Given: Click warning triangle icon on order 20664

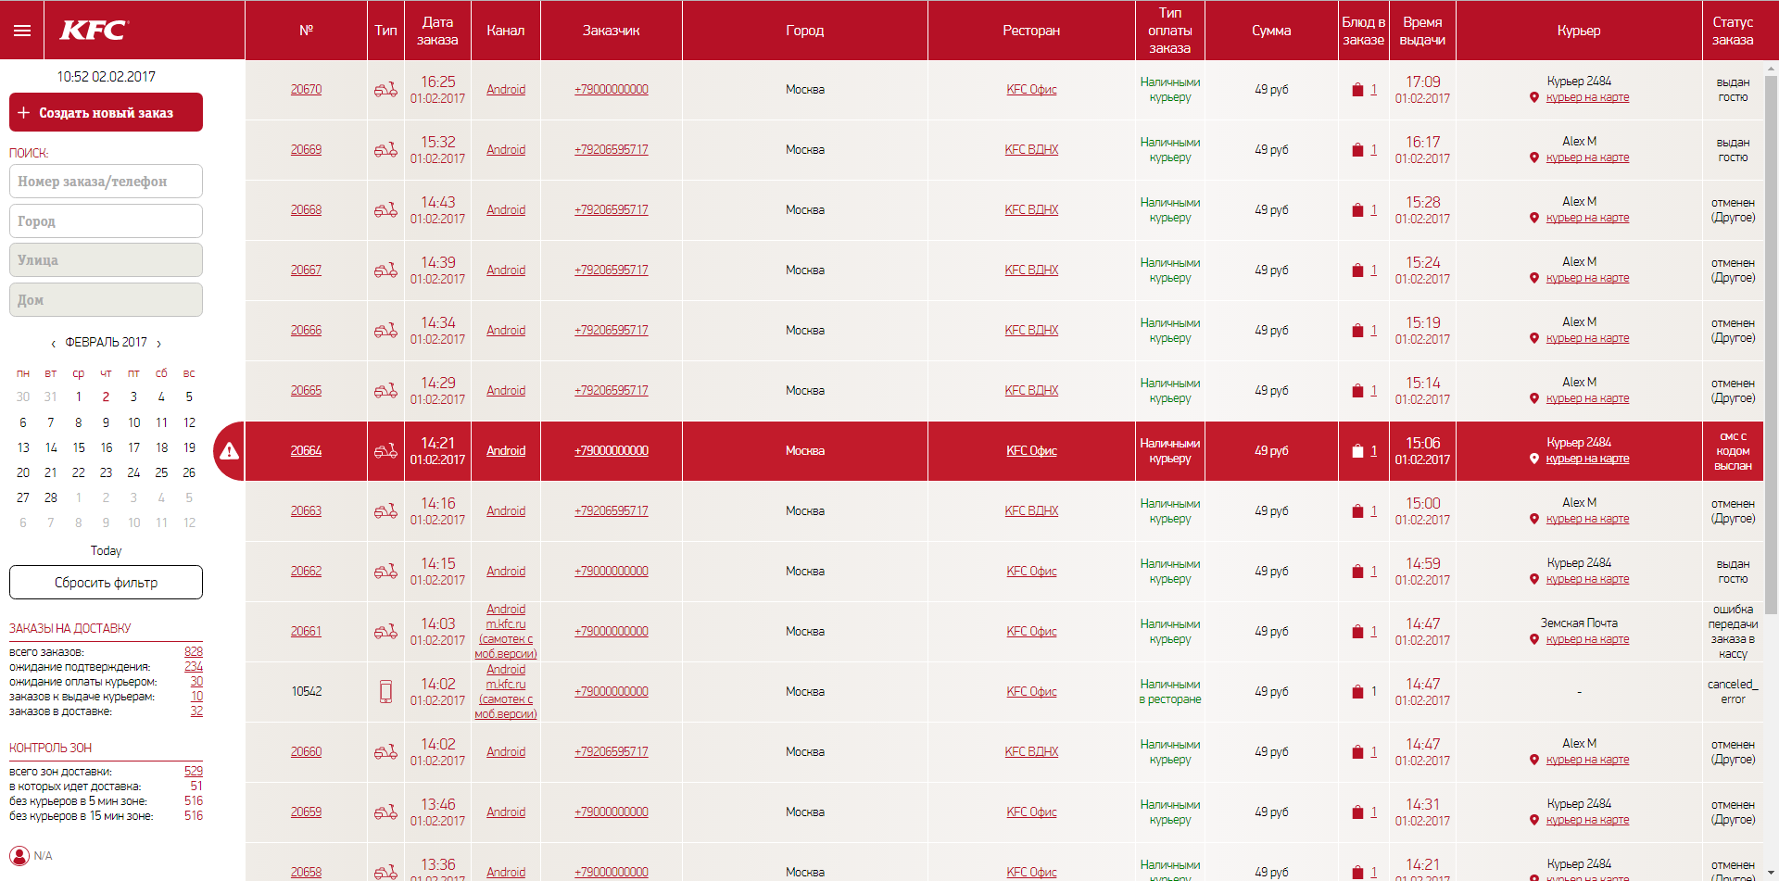Looking at the screenshot, I should [x=229, y=451].
